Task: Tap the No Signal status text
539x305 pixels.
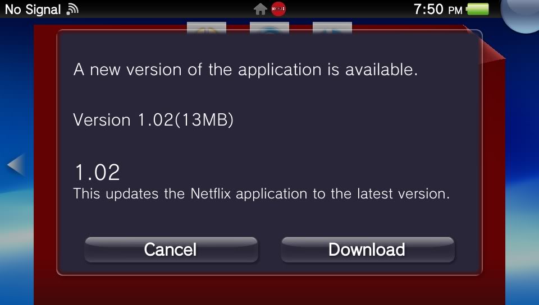Action: tap(33, 10)
